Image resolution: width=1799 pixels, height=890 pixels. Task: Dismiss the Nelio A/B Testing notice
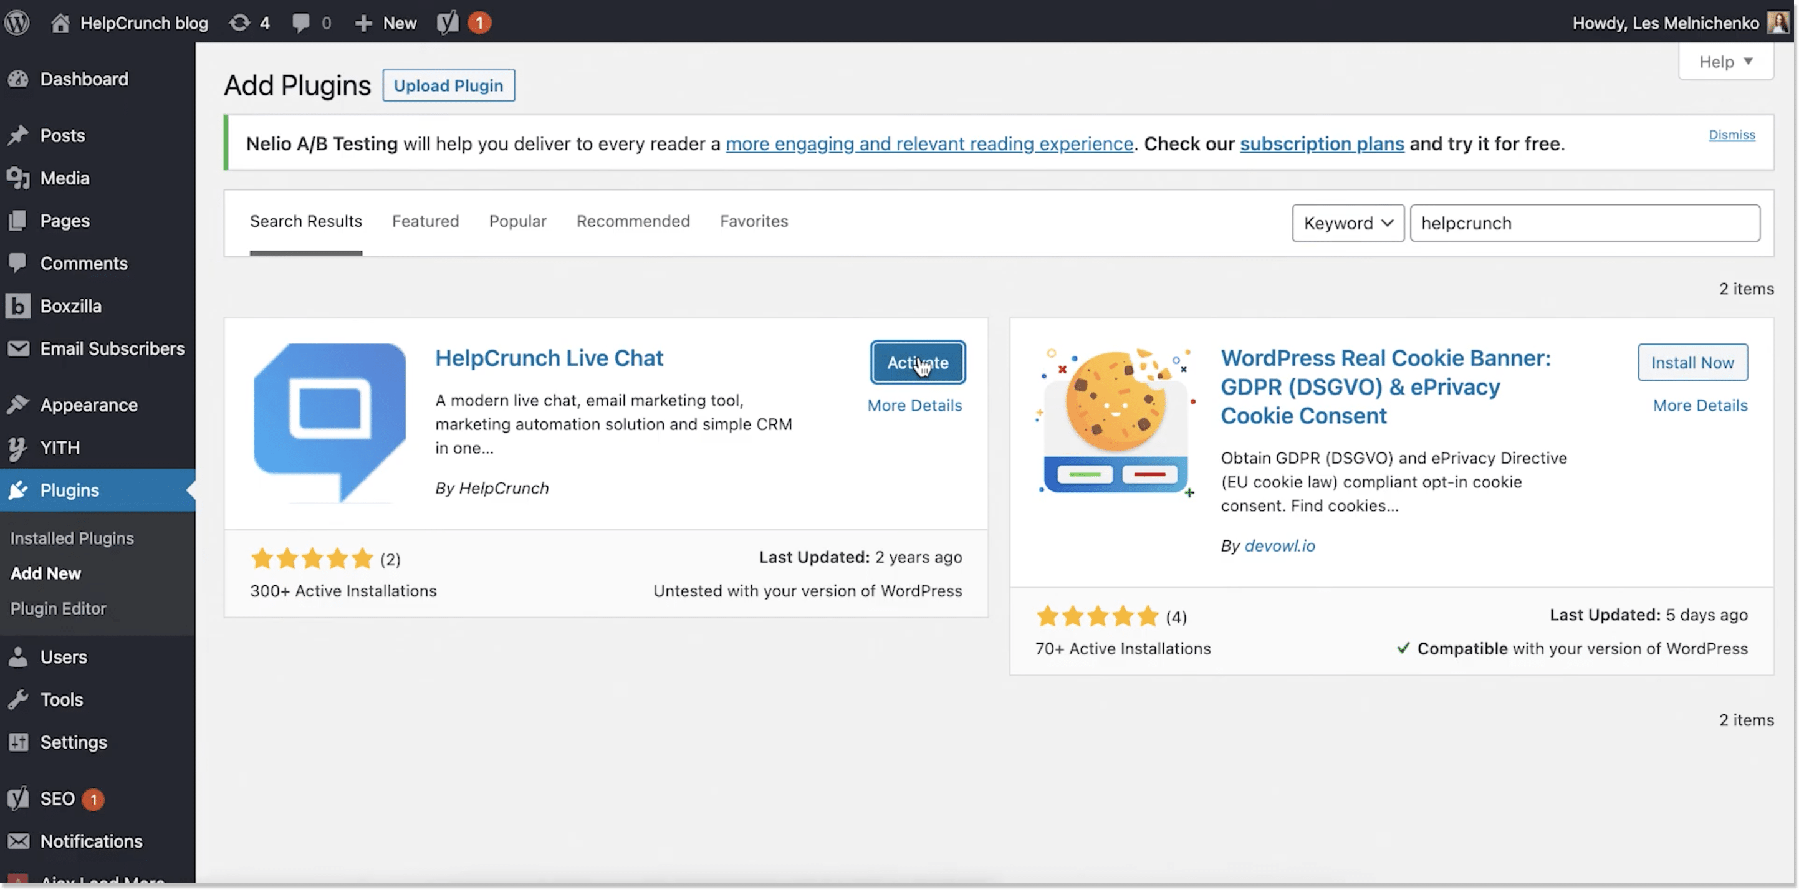[x=1731, y=135]
